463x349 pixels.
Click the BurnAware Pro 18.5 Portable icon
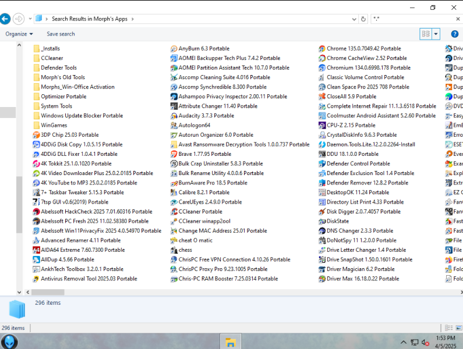click(174, 183)
